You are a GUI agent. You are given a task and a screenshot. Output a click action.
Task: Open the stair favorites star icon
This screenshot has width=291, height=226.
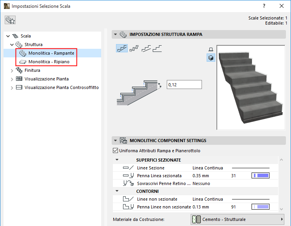point(10,20)
